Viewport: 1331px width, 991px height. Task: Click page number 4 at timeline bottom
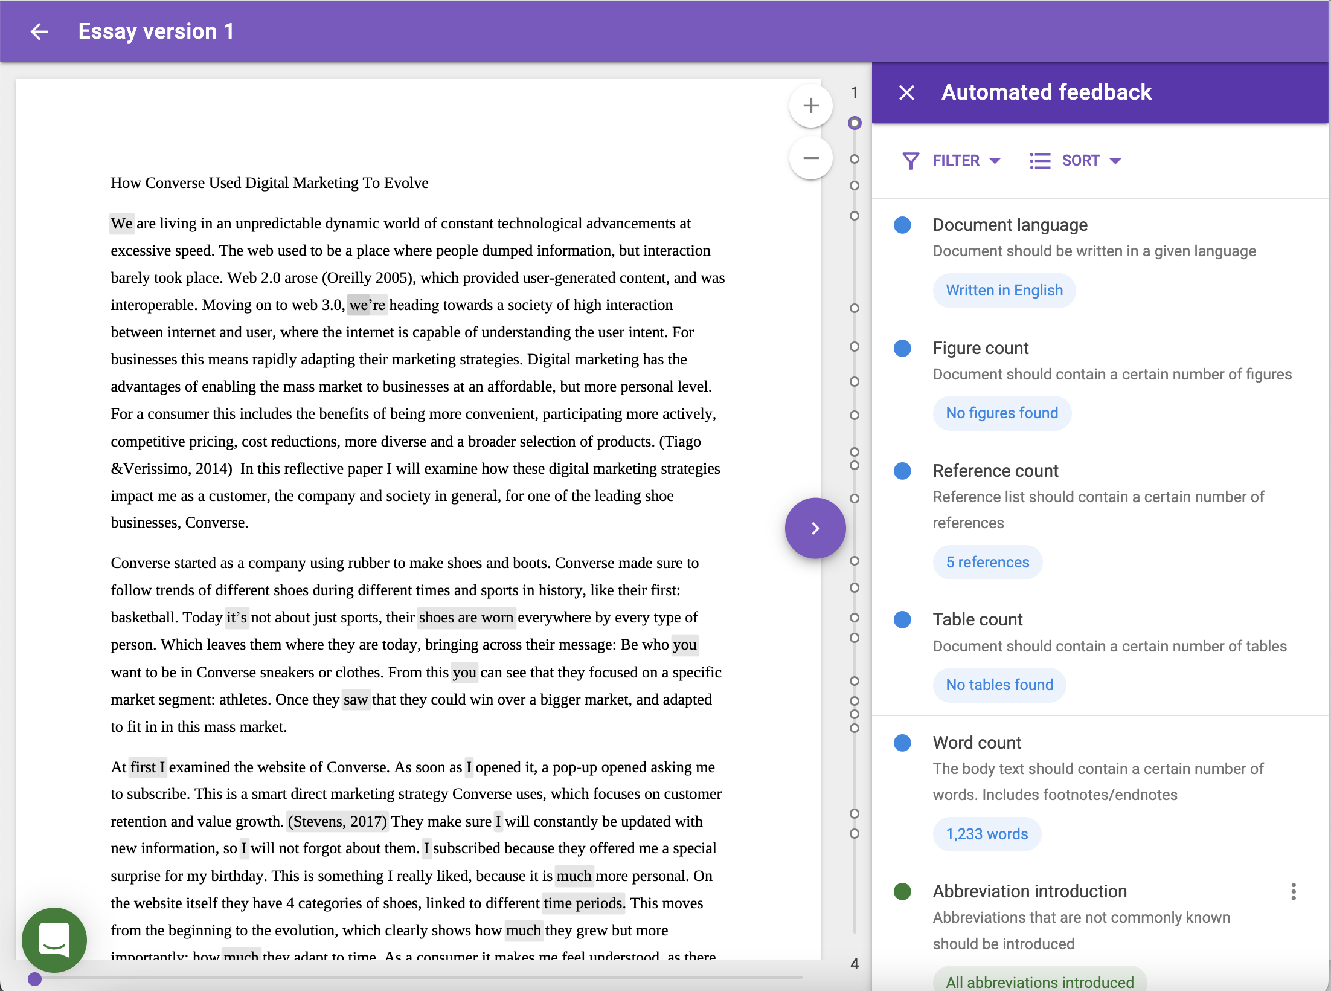855,964
